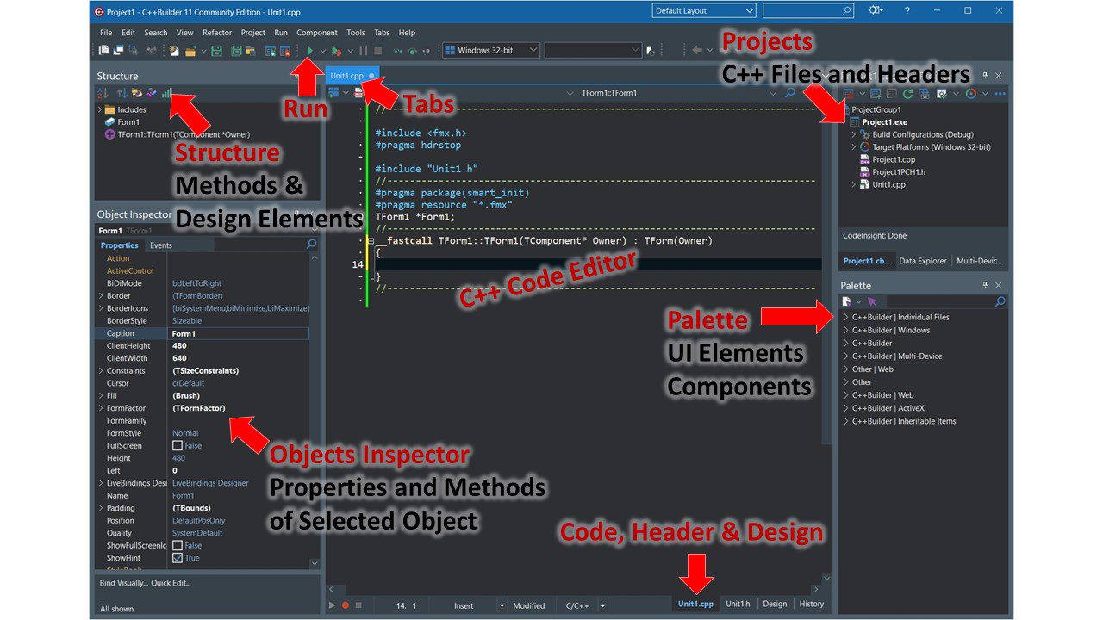This screenshot has width=1103, height=620.
Task: Open the Insert mode dropdown in status bar
Action: pyautogui.click(x=501, y=605)
